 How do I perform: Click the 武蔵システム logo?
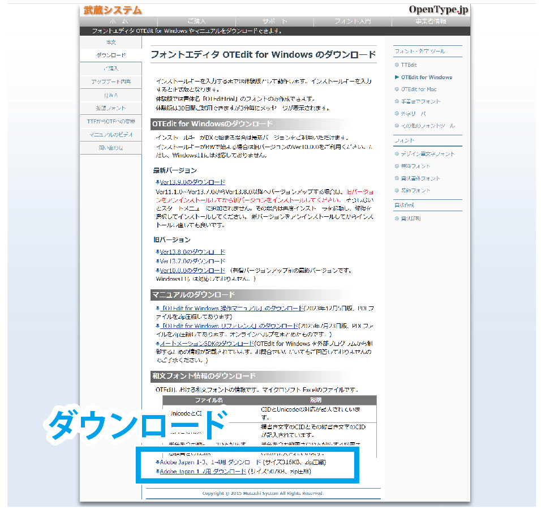pos(113,10)
